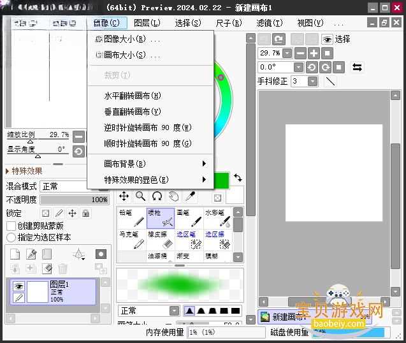406x343 pixels.
Task: Toggle the pencil icon on 图层1
Action: pyautogui.click(x=18, y=297)
